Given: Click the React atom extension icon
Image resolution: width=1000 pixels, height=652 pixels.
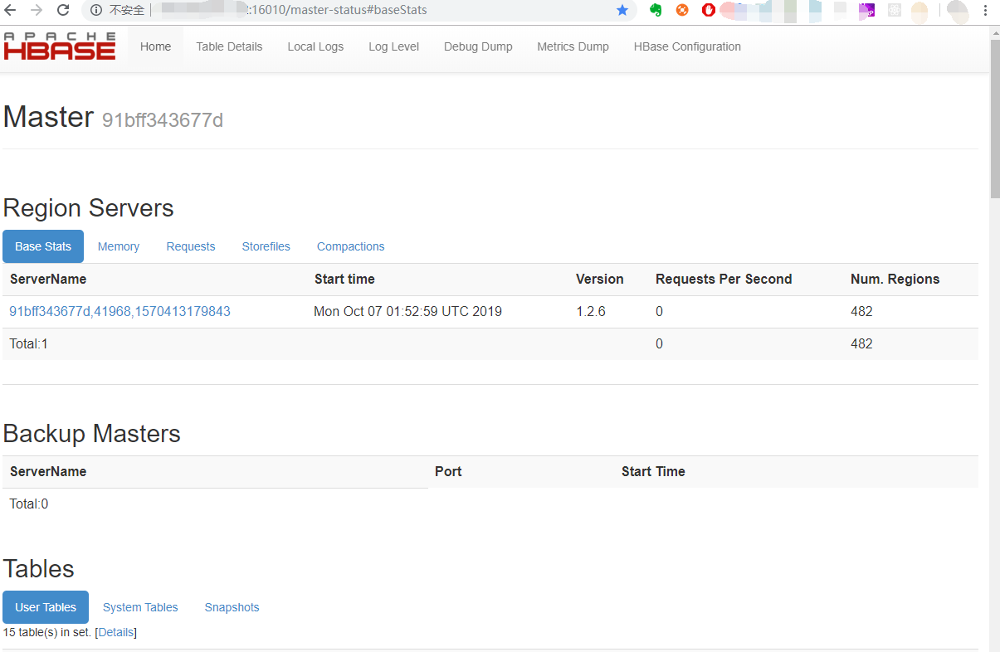Looking at the screenshot, I should [x=895, y=10].
